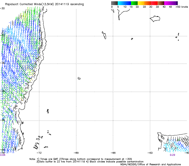Click the '-63' longitude axis label
Screen dimensions: 189x166
click(150, 153)
